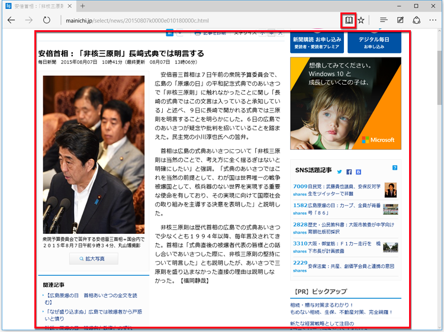Click the Windows 10 Microsoft advertisement banner

[x=345, y=103]
